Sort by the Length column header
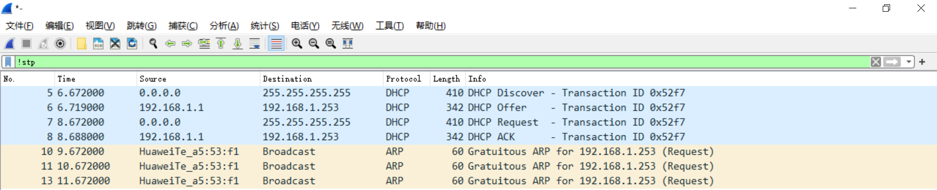This screenshot has width=937, height=190. (x=447, y=79)
